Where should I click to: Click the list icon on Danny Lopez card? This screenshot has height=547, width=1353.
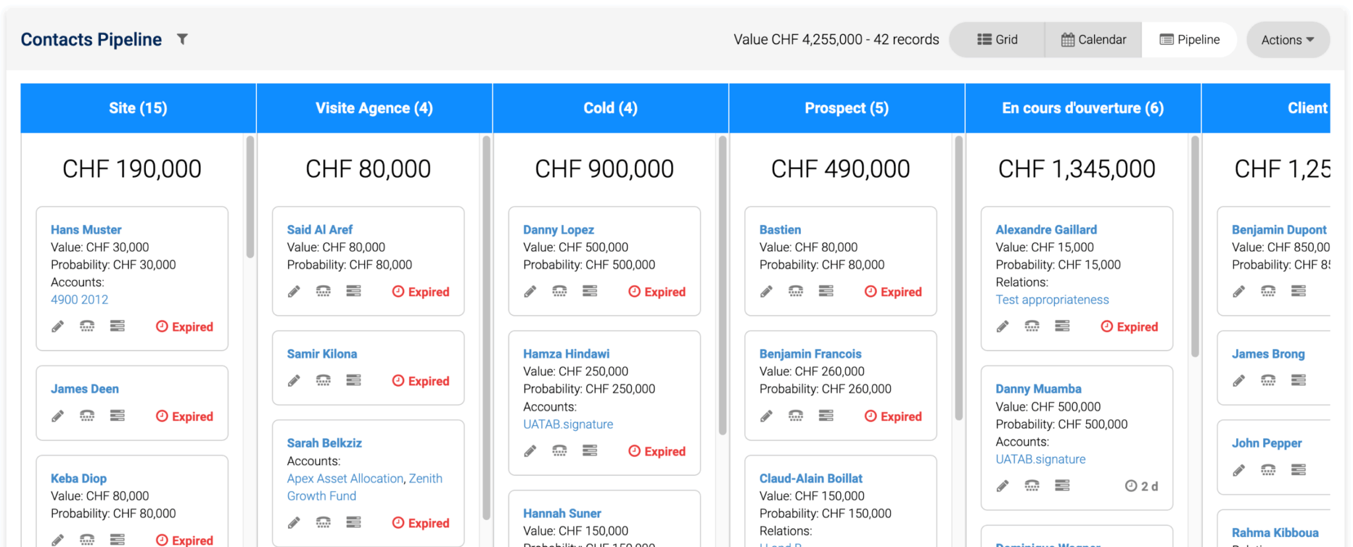pyautogui.click(x=590, y=291)
